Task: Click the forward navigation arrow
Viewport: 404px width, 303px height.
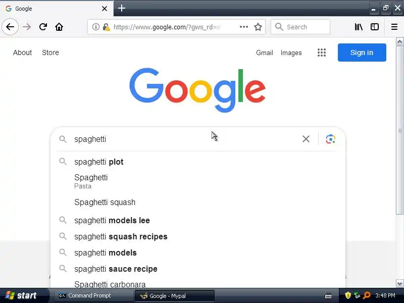Action: point(27,27)
